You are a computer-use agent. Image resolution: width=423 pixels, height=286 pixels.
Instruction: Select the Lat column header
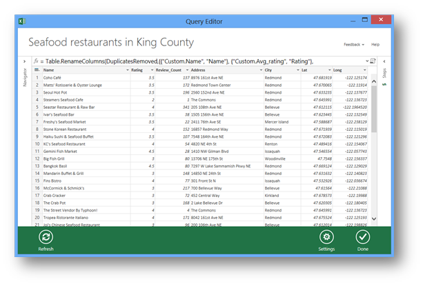(317, 70)
